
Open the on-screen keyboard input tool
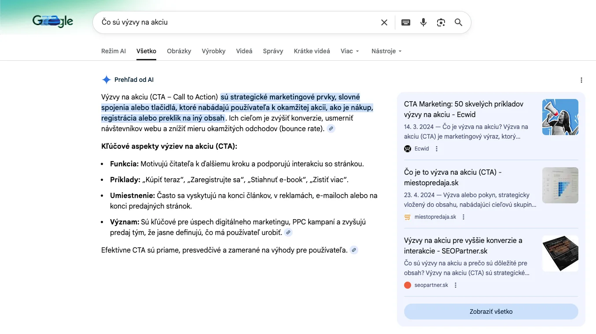coord(406,22)
